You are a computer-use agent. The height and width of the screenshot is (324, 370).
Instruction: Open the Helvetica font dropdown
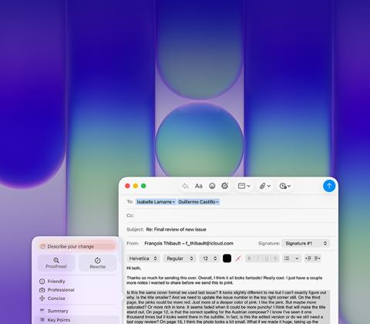[143, 258]
